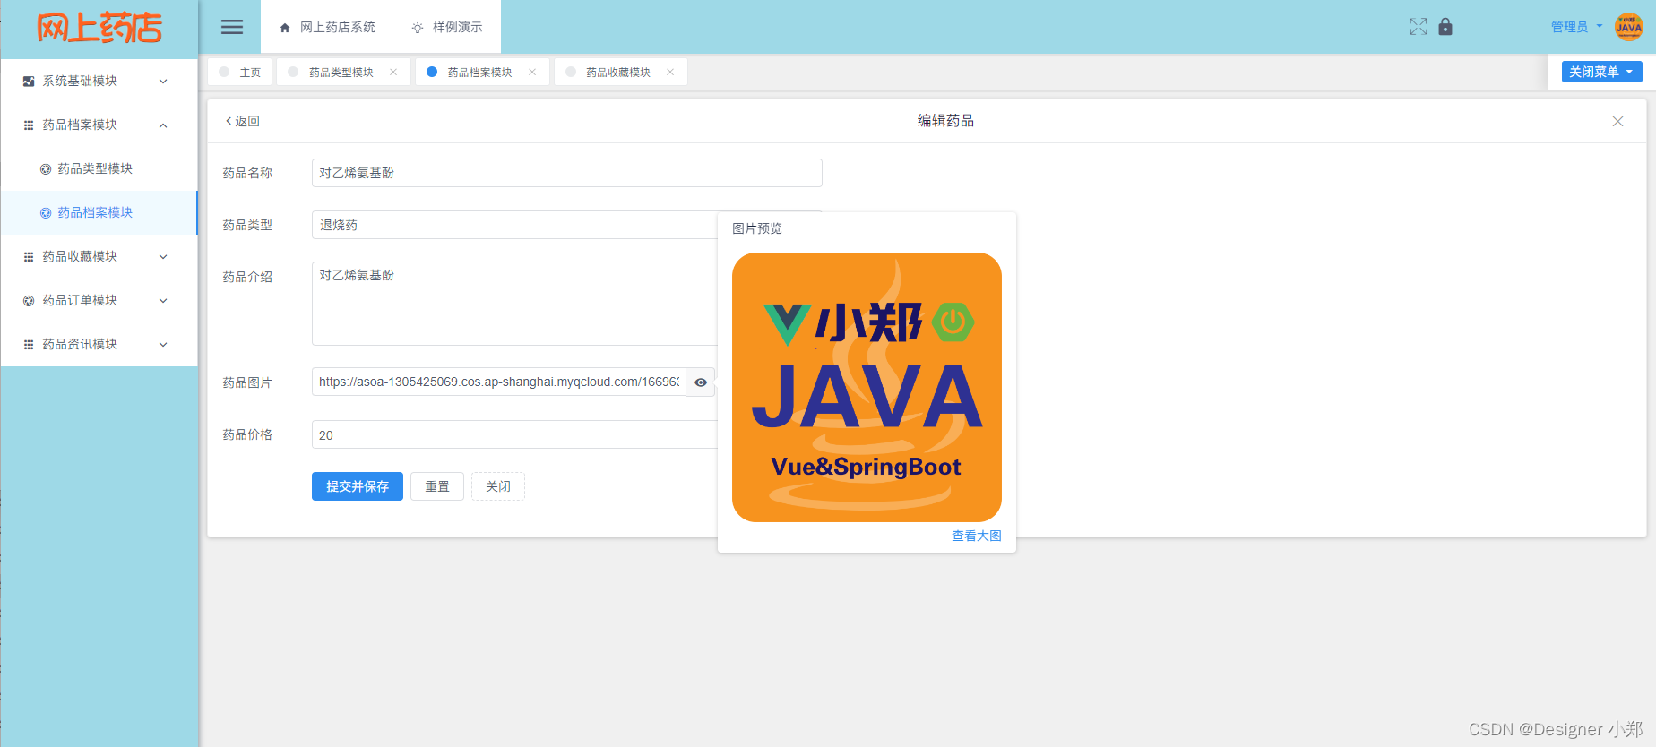Viewport: 1656px width, 747px height.
Task: Switch to the 主页 tab
Action: 239,72
